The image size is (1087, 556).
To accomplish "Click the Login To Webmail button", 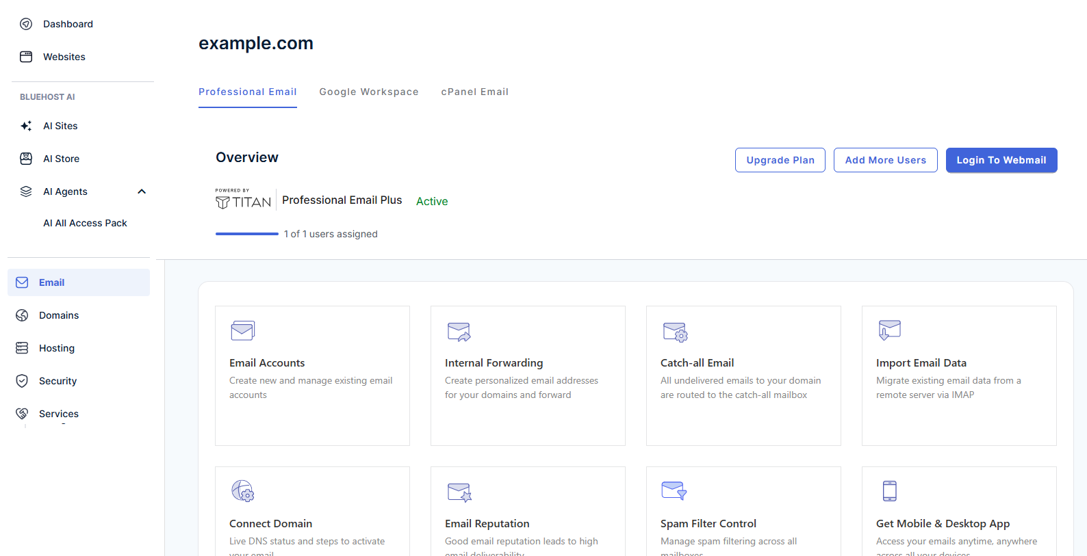I will click(x=1001, y=160).
